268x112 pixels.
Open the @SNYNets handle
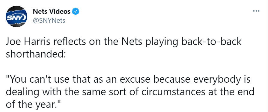click(x=49, y=21)
